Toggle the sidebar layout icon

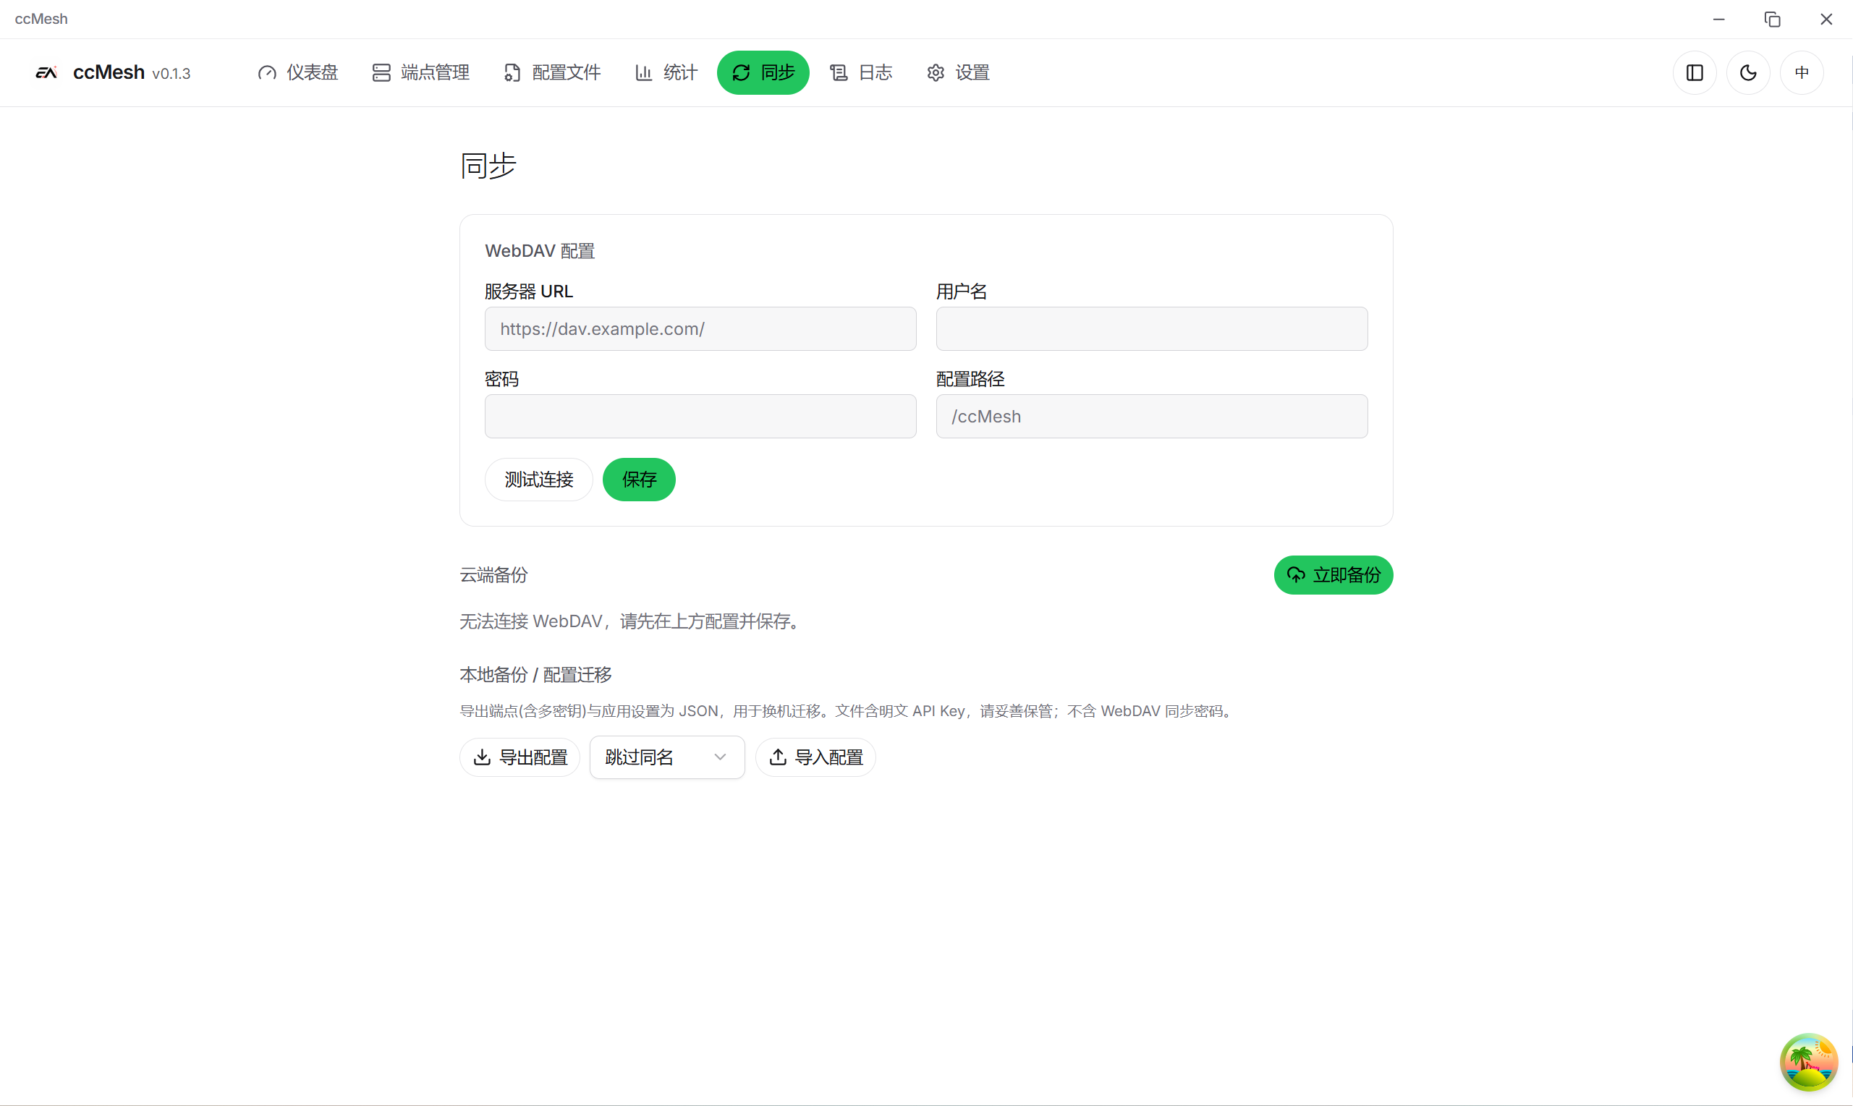coord(1695,72)
